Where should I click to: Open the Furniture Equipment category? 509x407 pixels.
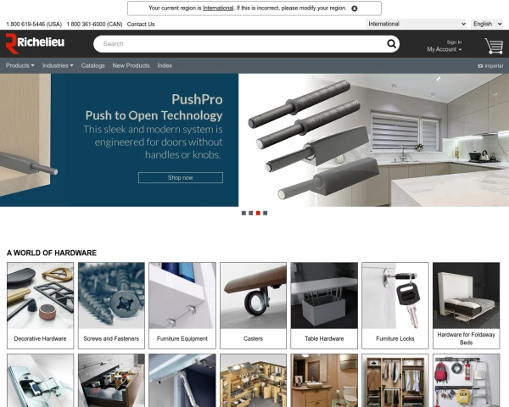pos(182,305)
